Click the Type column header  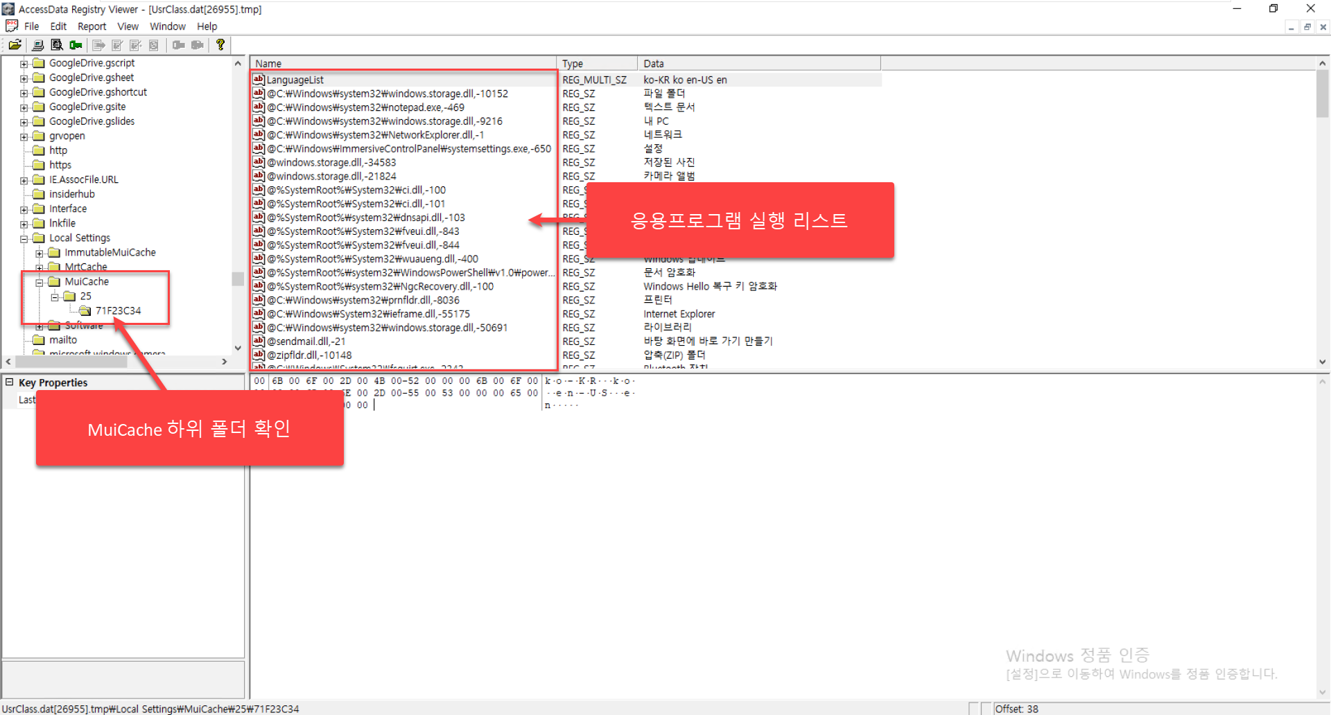pos(597,63)
